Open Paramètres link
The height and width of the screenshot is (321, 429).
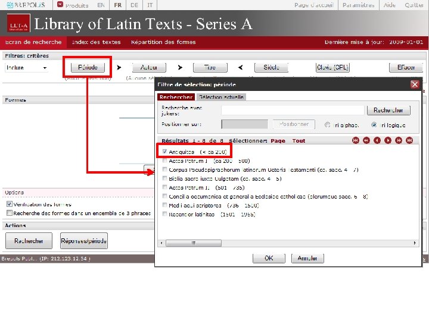(x=359, y=5)
